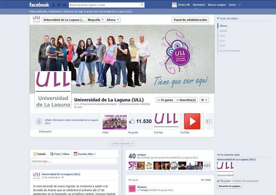The height and width of the screenshot is (195, 276).
Task: Click the search magnifier icon
Action: 142,5
